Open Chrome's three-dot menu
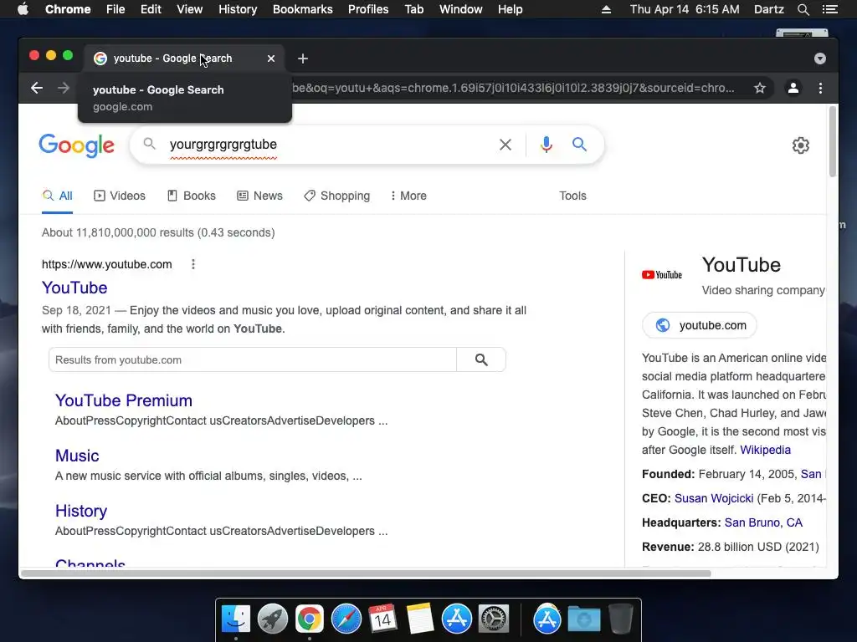 [820, 88]
